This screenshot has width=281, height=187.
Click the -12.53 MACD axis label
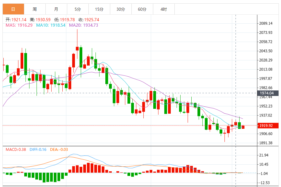(x=264, y=183)
